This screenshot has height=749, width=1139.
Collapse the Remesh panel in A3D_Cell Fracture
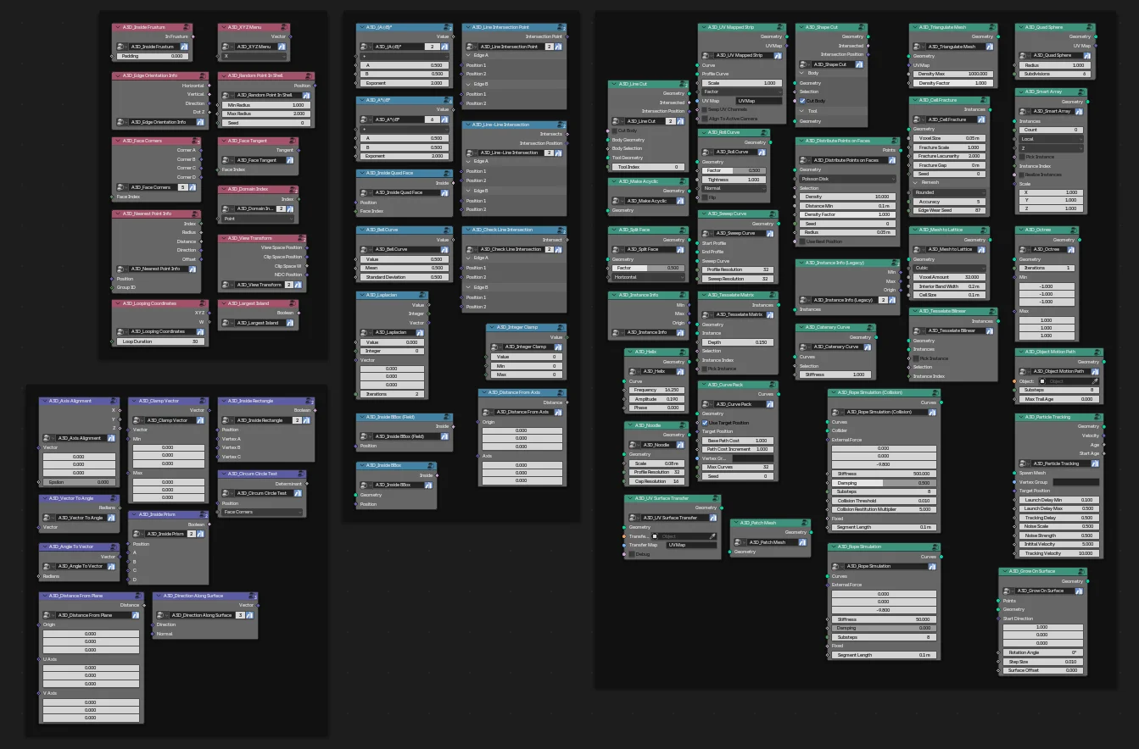[x=916, y=182]
